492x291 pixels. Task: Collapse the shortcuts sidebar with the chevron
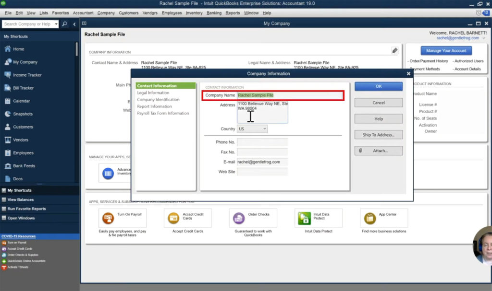[74, 23]
